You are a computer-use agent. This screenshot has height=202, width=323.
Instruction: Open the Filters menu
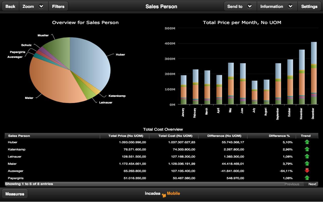pyautogui.click(x=58, y=7)
